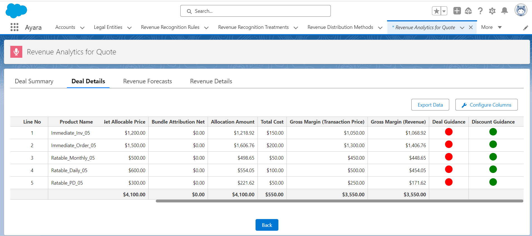Click the Gross Margin (Revenue) column header
The image size is (532, 236).
[398, 122]
